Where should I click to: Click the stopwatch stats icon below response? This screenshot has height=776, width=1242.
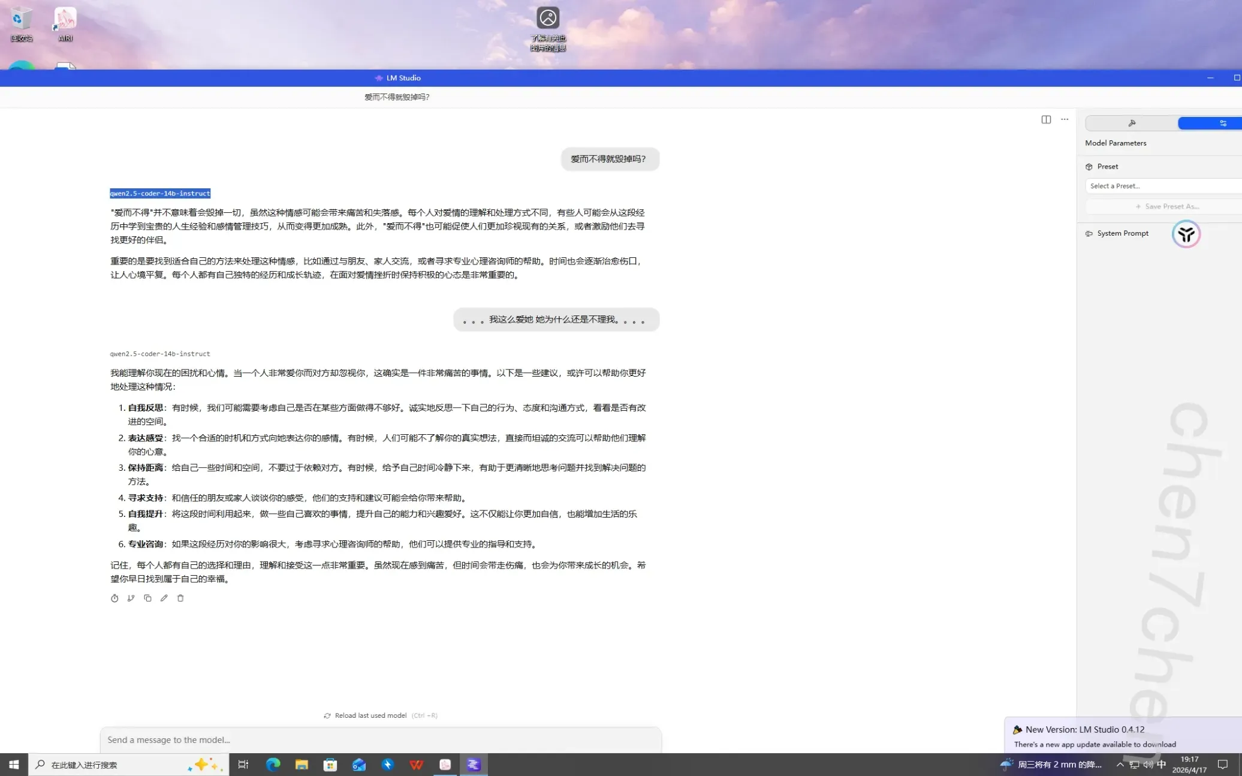pyautogui.click(x=114, y=598)
